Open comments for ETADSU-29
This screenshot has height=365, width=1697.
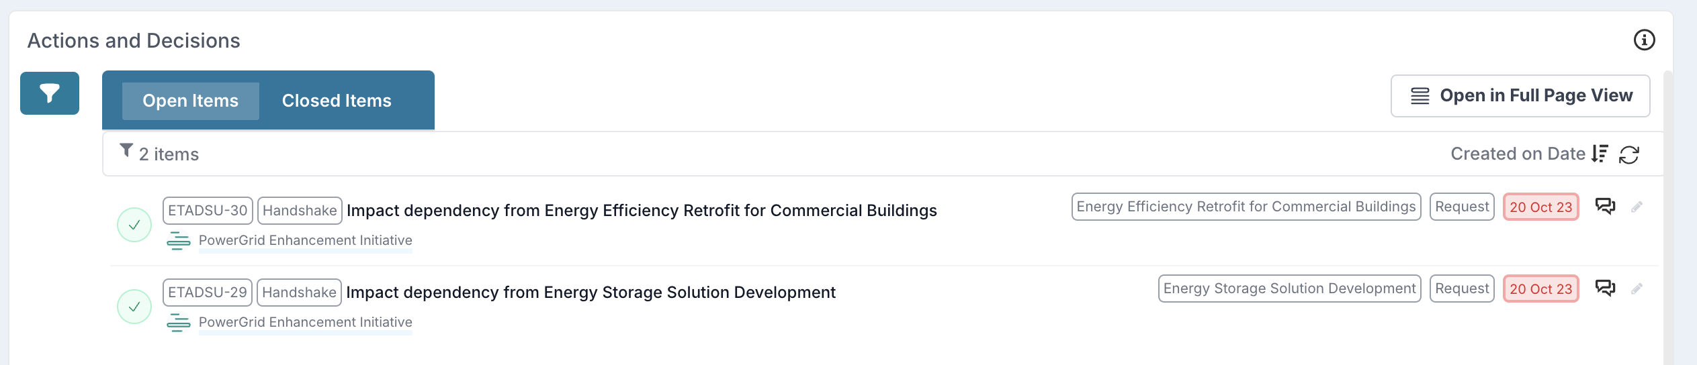click(x=1605, y=288)
